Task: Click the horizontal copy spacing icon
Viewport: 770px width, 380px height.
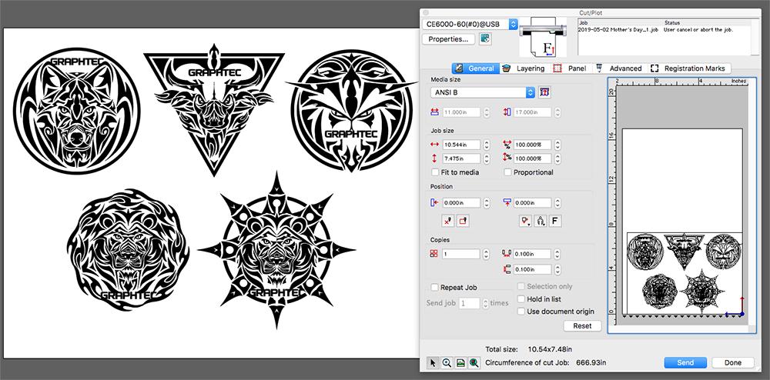Action: click(507, 254)
